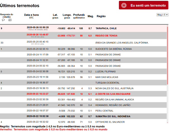This screenshot has width=169, height=132.
Task: Click the 'Mag.' column header
Action: click(91, 16)
